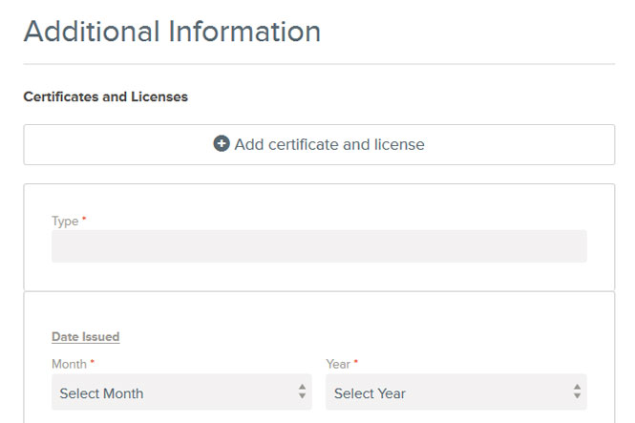Screen dimensions: 635x423
Task: Click empty space in the Date Issued panel
Action: (x=365, y=320)
